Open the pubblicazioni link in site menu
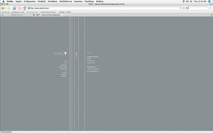213x133 pixels. click(x=63, y=69)
